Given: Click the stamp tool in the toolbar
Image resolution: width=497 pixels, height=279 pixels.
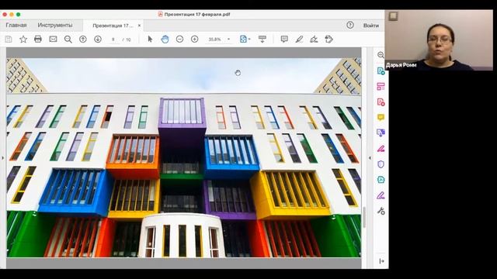Looking at the screenshot, I should (329, 40).
